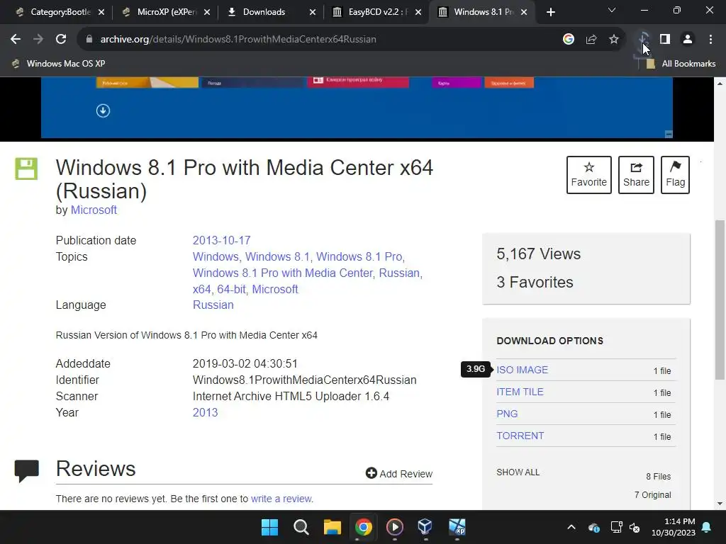This screenshot has width=726, height=544.
Task: Click the Add Review button
Action: (x=399, y=474)
